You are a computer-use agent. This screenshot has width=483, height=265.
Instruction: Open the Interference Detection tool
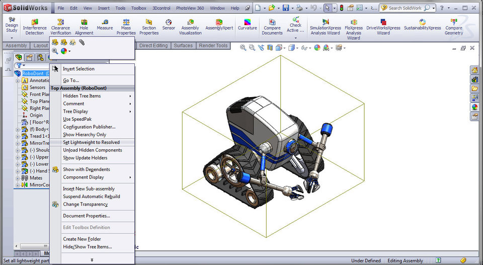(x=35, y=27)
